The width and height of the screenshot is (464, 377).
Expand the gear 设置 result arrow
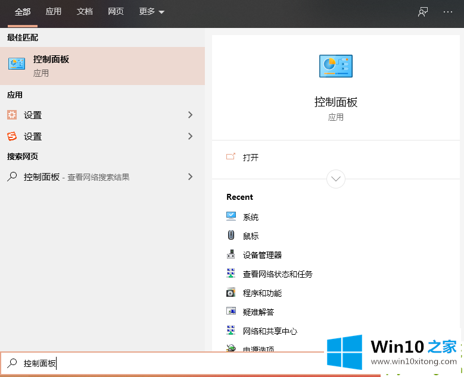point(190,115)
